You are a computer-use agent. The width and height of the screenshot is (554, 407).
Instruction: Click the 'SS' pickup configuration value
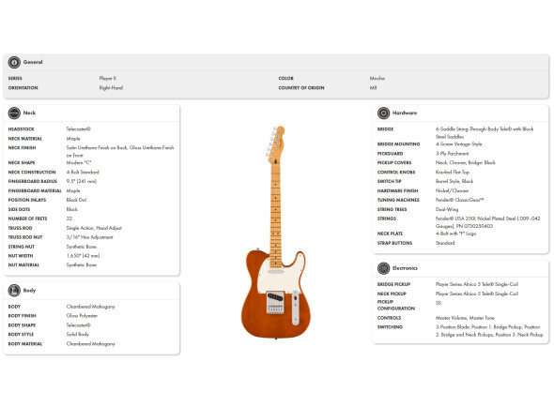point(439,303)
